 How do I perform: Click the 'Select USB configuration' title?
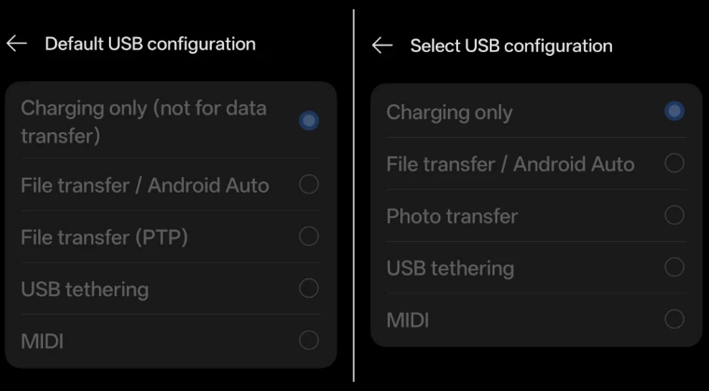click(511, 46)
